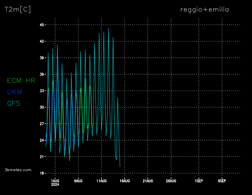Click the 39 degree y-axis value
The width and height of the screenshot is (252, 195).
point(42,58)
